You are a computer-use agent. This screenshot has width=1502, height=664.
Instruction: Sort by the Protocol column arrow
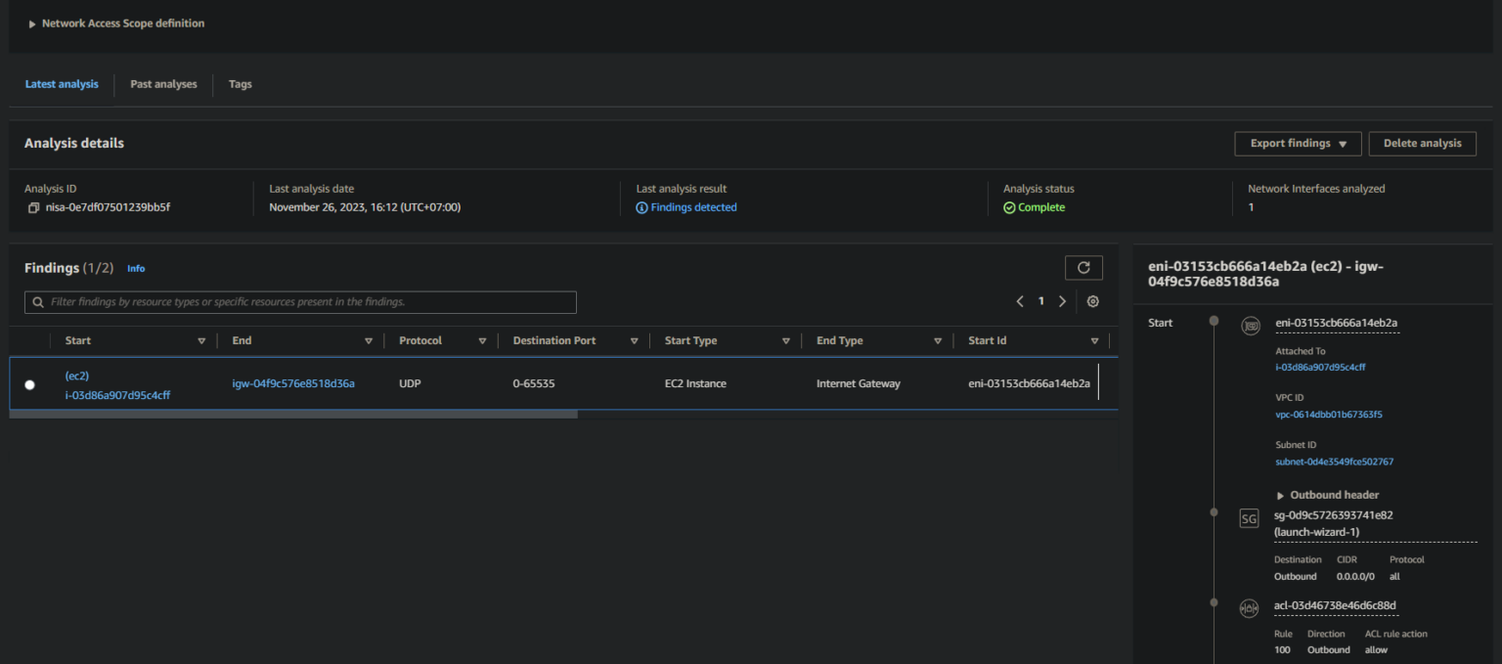[x=482, y=341]
